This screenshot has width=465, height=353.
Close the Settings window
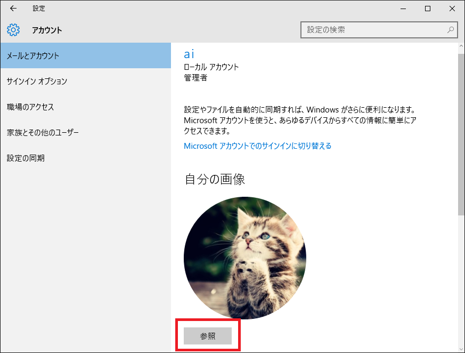point(452,9)
